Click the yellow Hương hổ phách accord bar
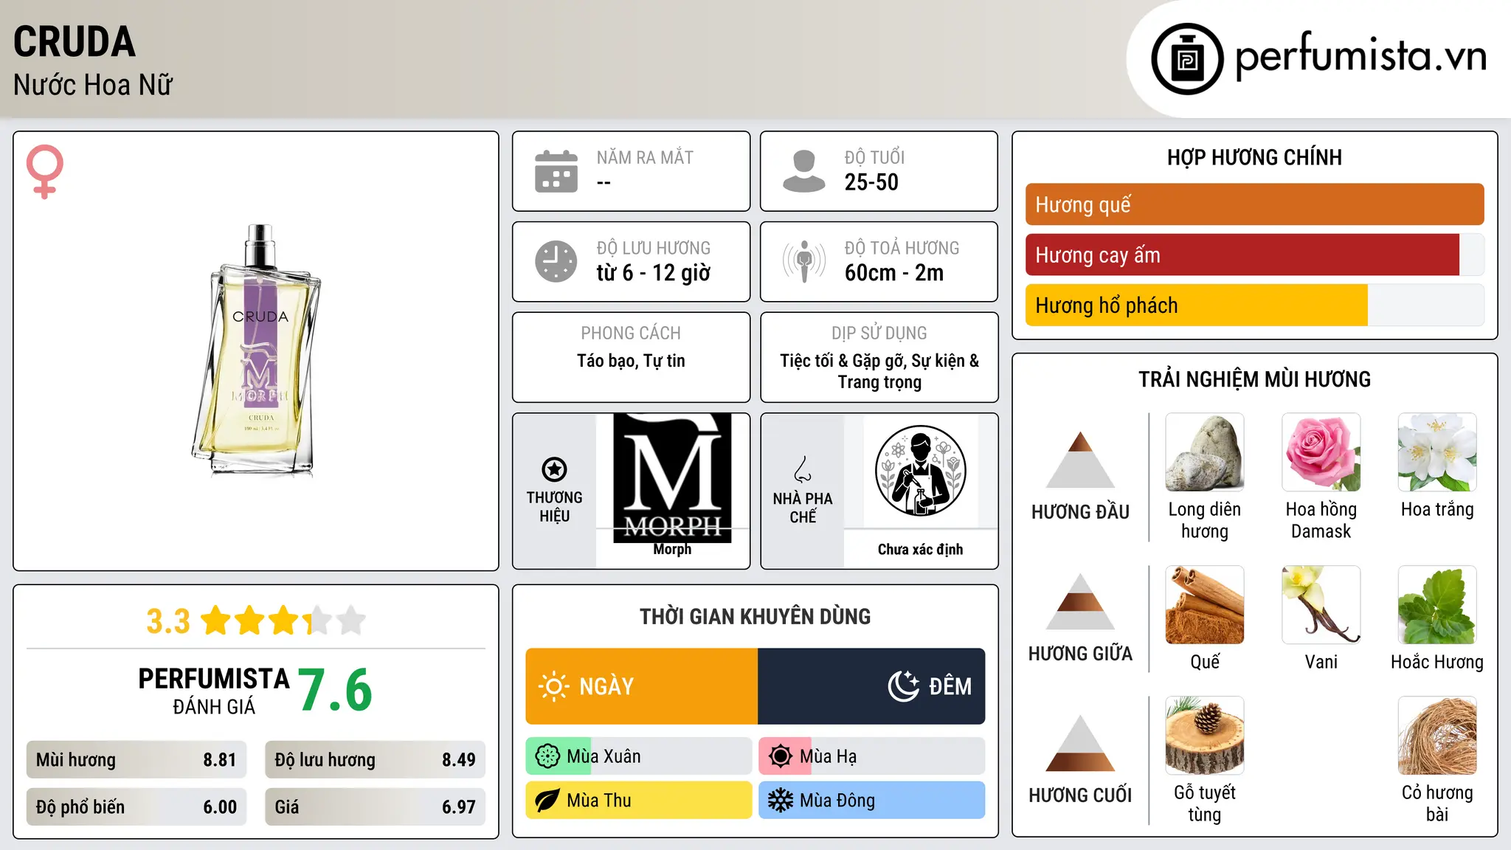 tap(1197, 305)
